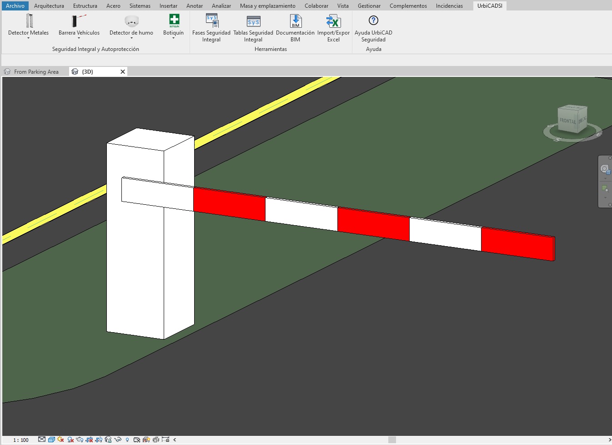
Task: Toggle sun path off/on in view bar
Action: (60, 440)
